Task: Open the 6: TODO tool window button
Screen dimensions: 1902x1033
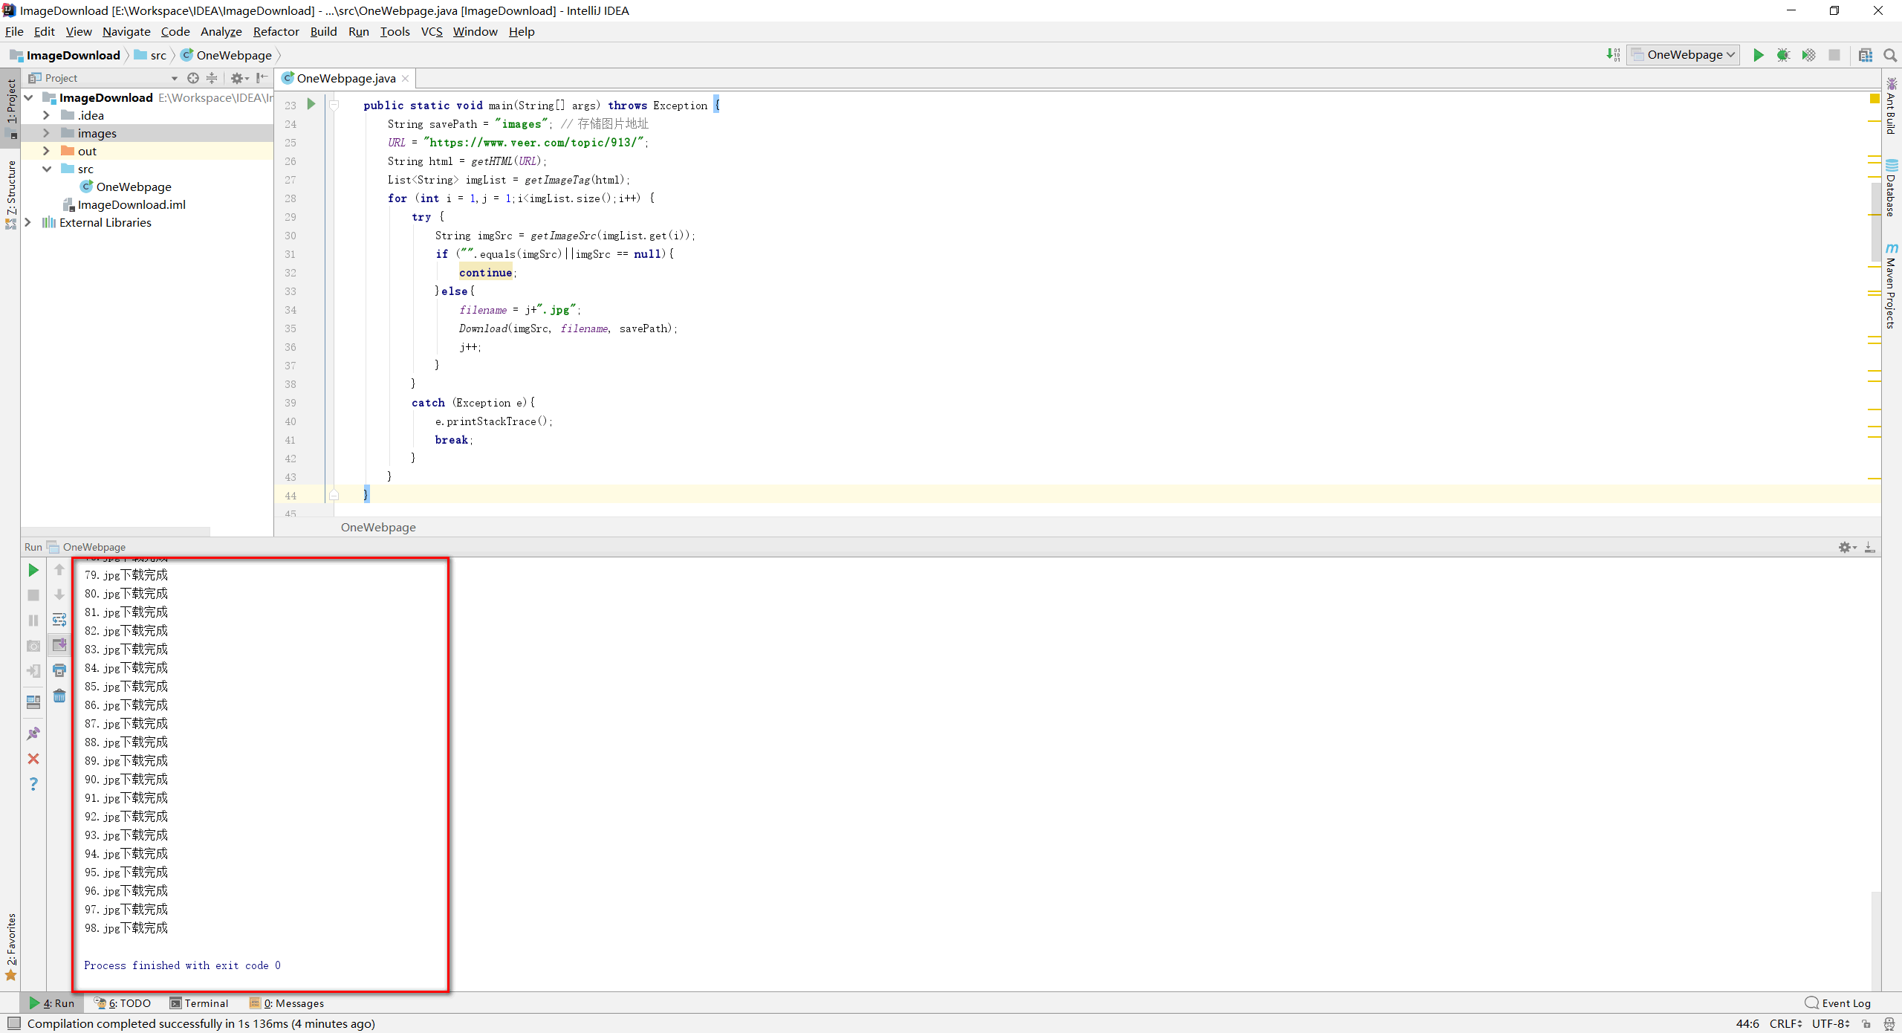Action: (x=123, y=1003)
